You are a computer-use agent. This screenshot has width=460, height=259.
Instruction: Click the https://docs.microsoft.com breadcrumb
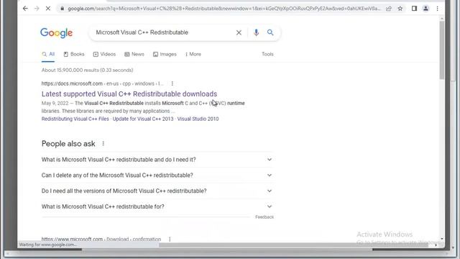(x=72, y=83)
